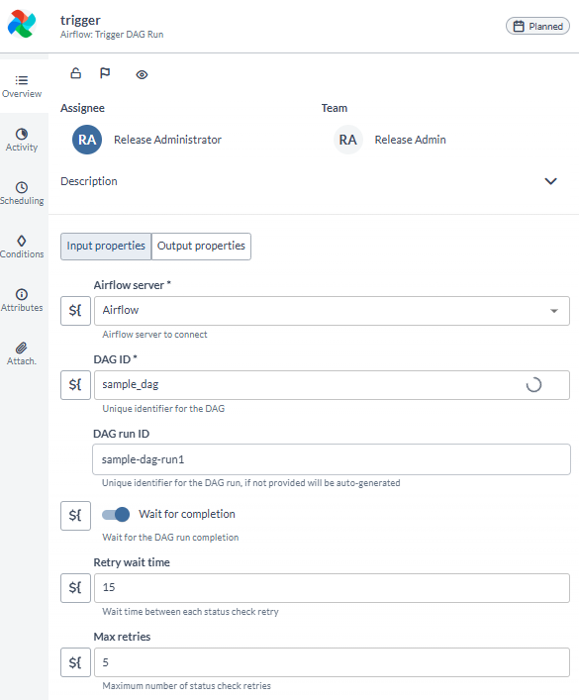Click variable toggle for Wait for completion
579x700 pixels.
[x=75, y=516]
